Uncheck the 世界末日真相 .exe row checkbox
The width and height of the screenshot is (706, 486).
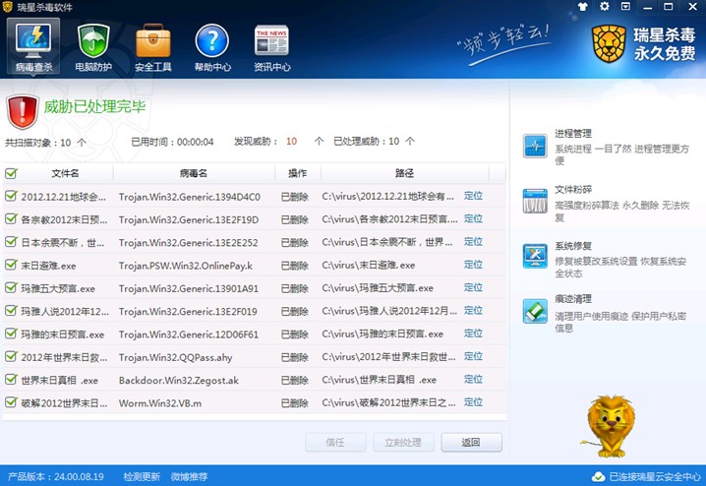(x=11, y=380)
